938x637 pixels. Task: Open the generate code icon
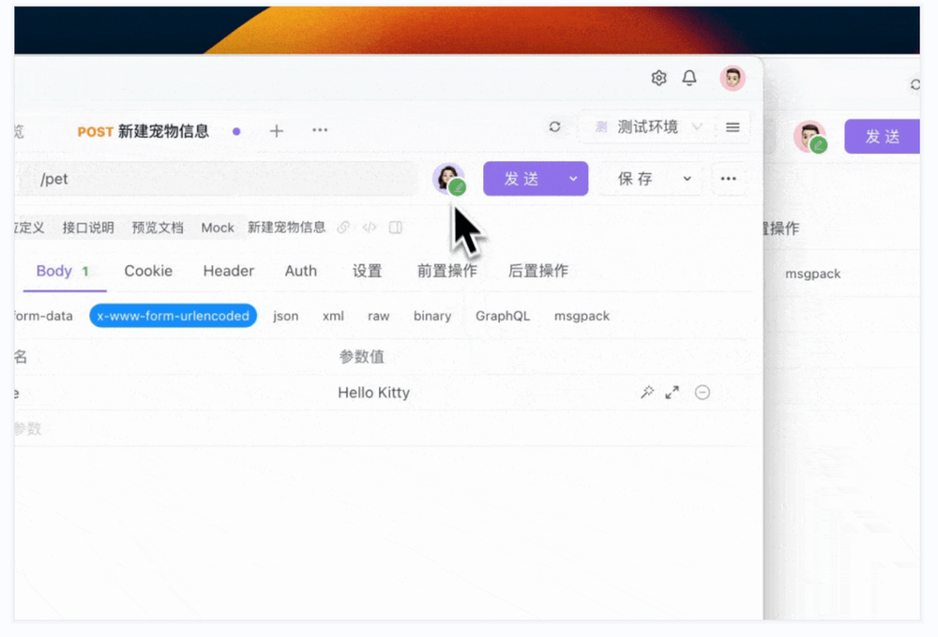tap(368, 227)
